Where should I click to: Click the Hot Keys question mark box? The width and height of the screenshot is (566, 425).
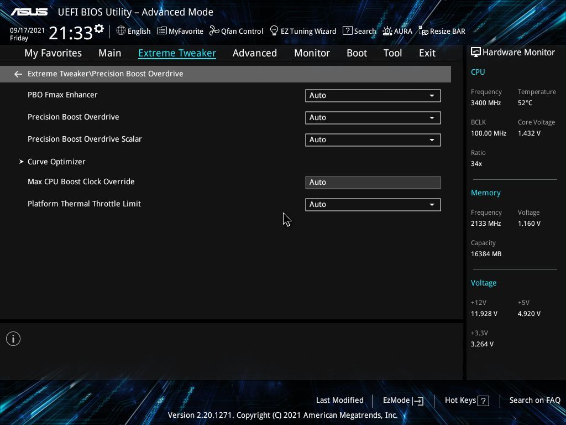coord(483,401)
